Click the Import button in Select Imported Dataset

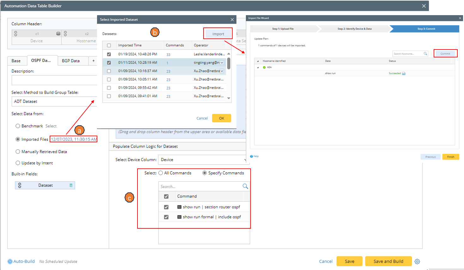[x=218, y=34]
